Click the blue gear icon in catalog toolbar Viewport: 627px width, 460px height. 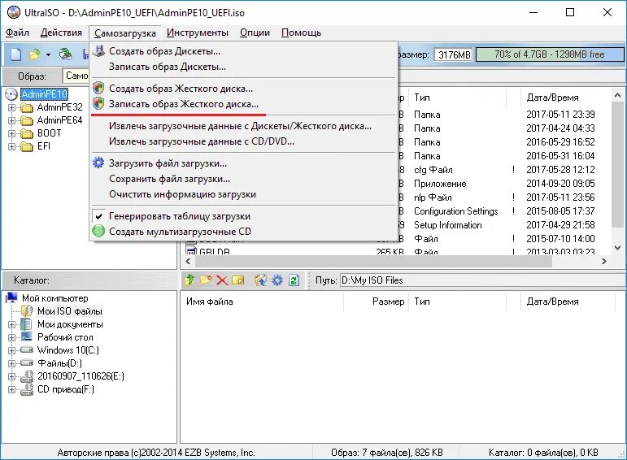pyautogui.click(x=277, y=280)
